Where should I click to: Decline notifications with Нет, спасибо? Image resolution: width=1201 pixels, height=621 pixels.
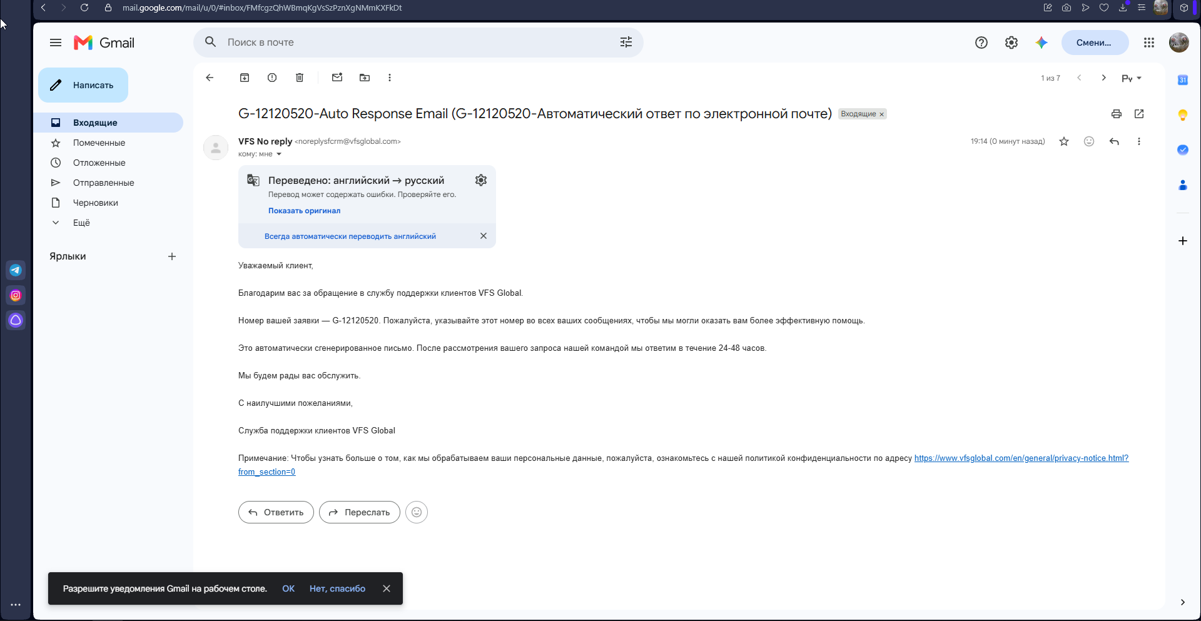coord(337,588)
